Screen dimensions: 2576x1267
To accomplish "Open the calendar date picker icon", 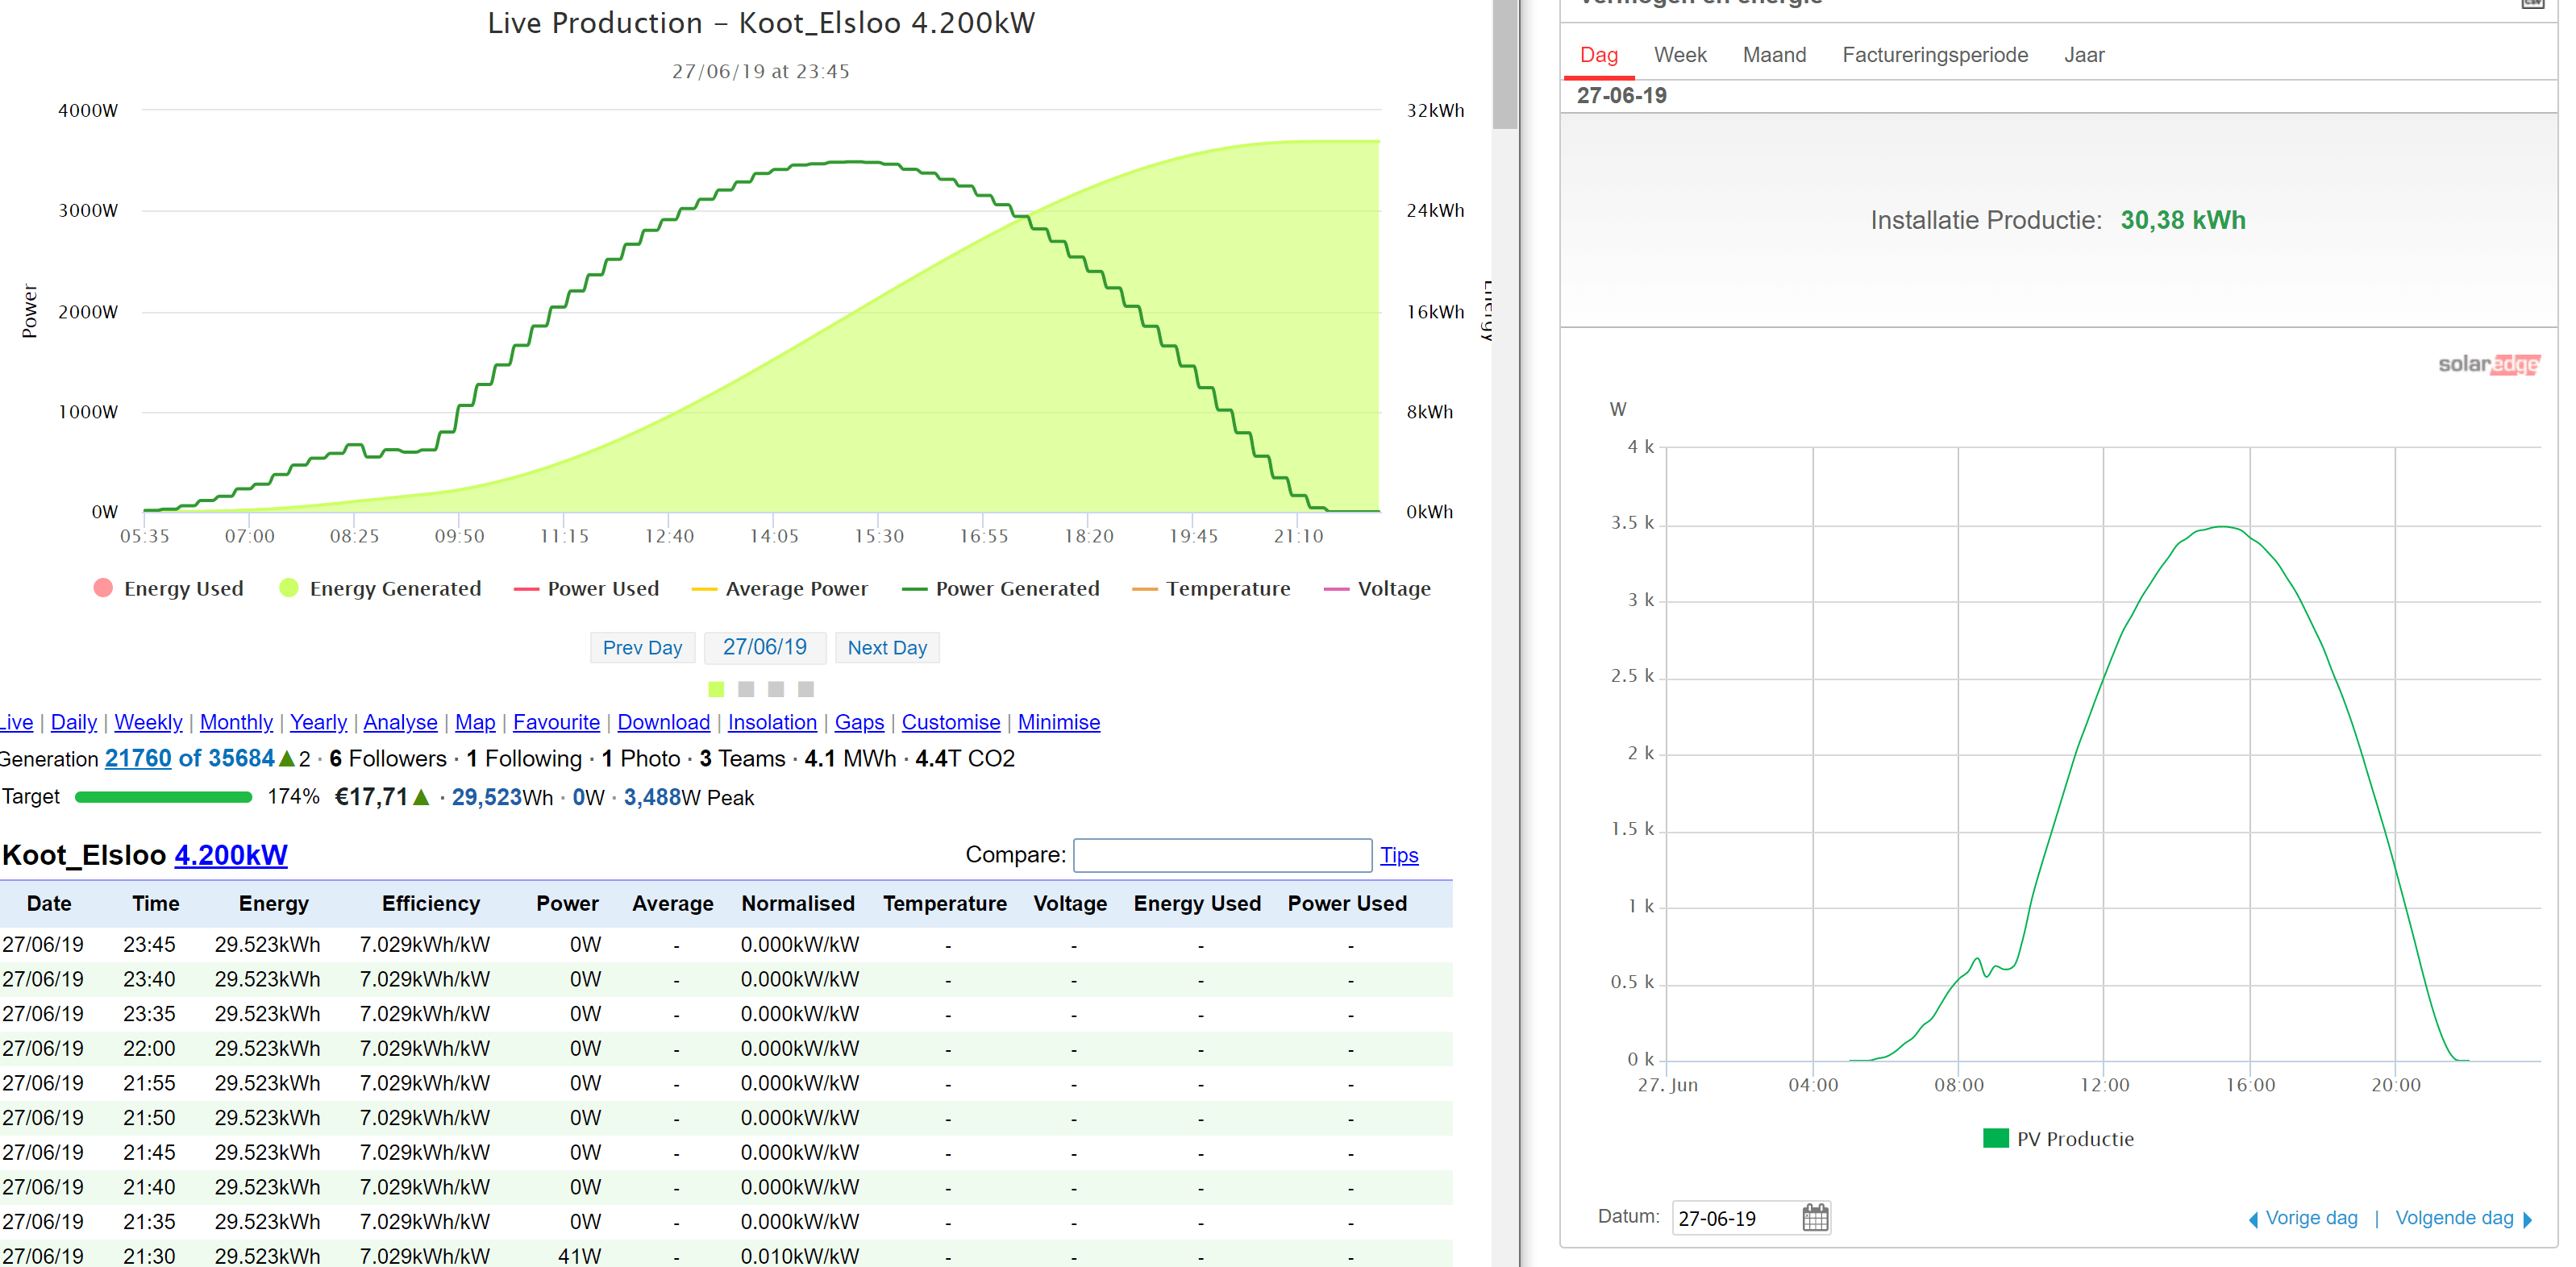I will (1814, 1217).
